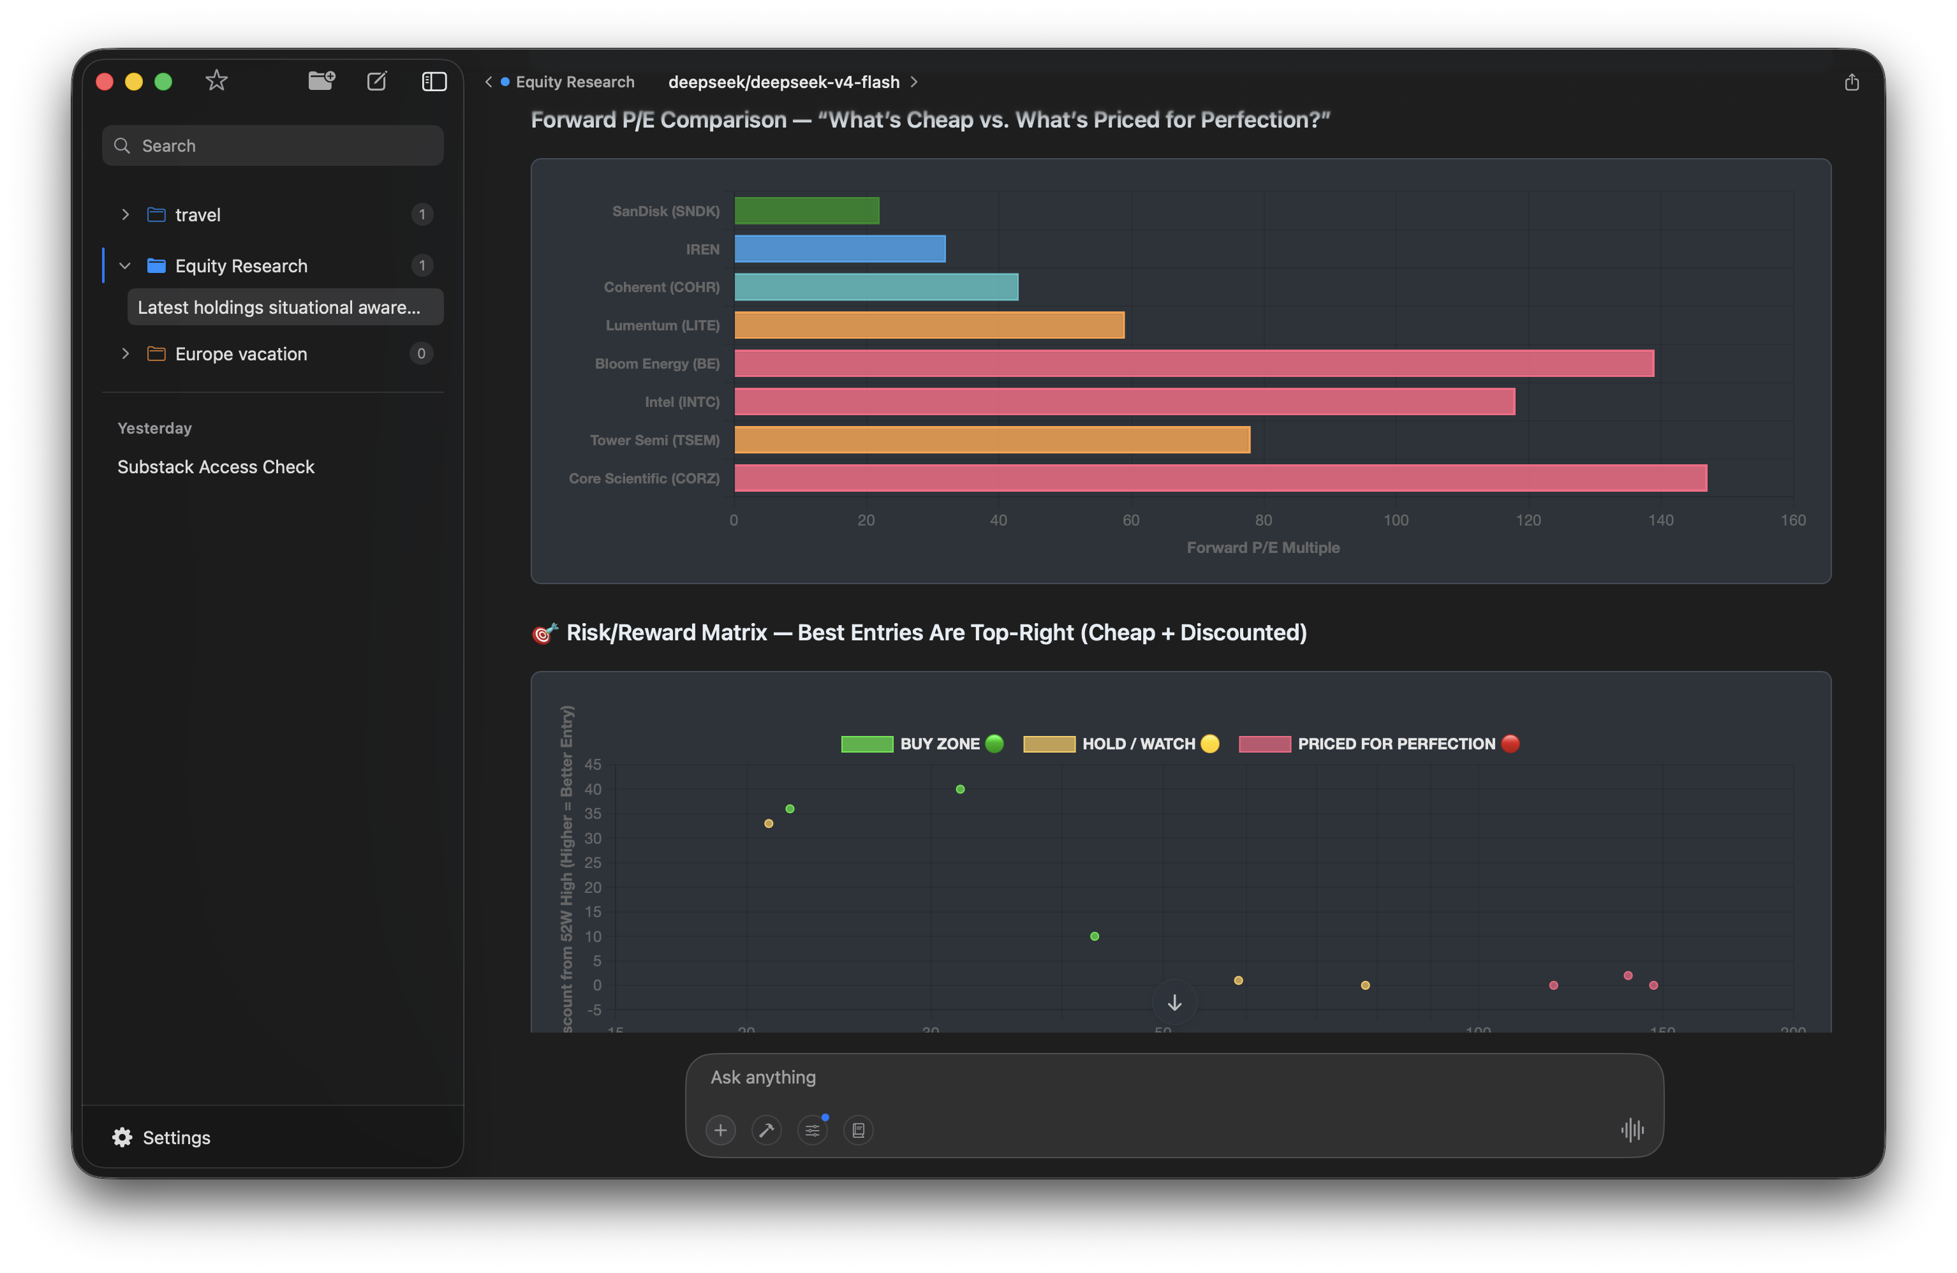Open the sliders options icon in the composer

[813, 1130]
